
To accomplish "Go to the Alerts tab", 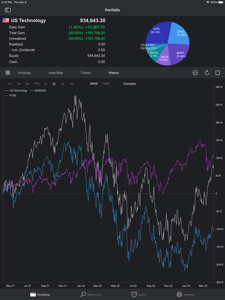I will [x=139, y=295].
